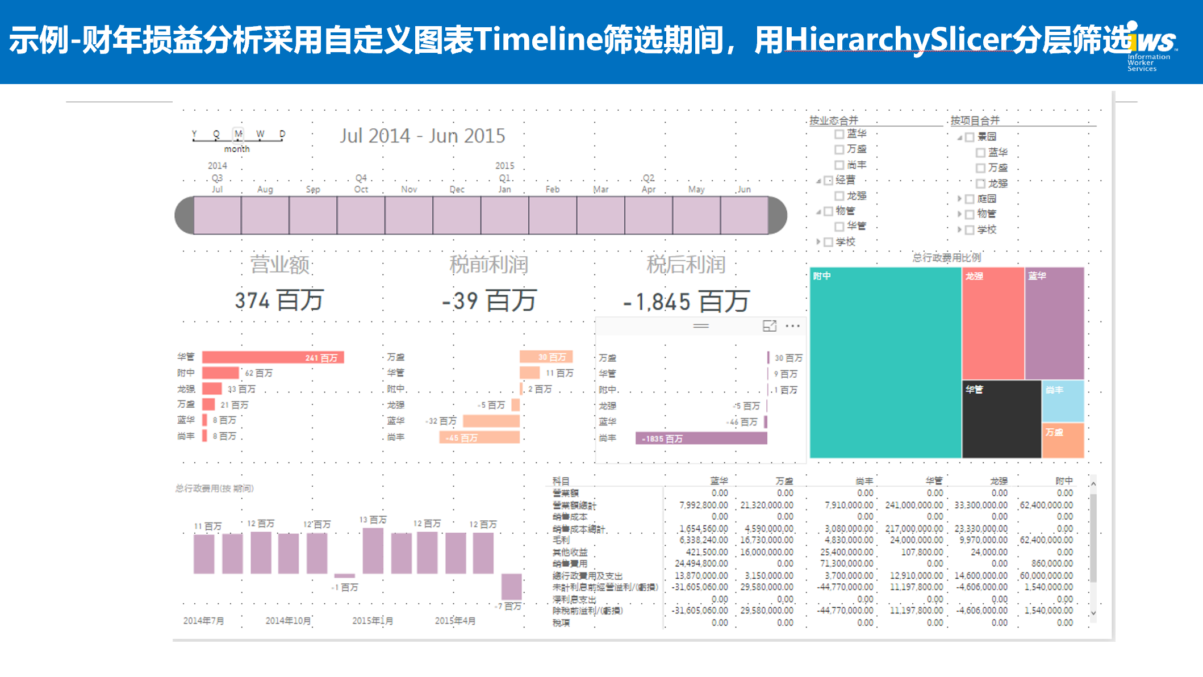1203x677 pixels.
Task: Select M (month) Timeline granularity
Action: tap(239, 135)
